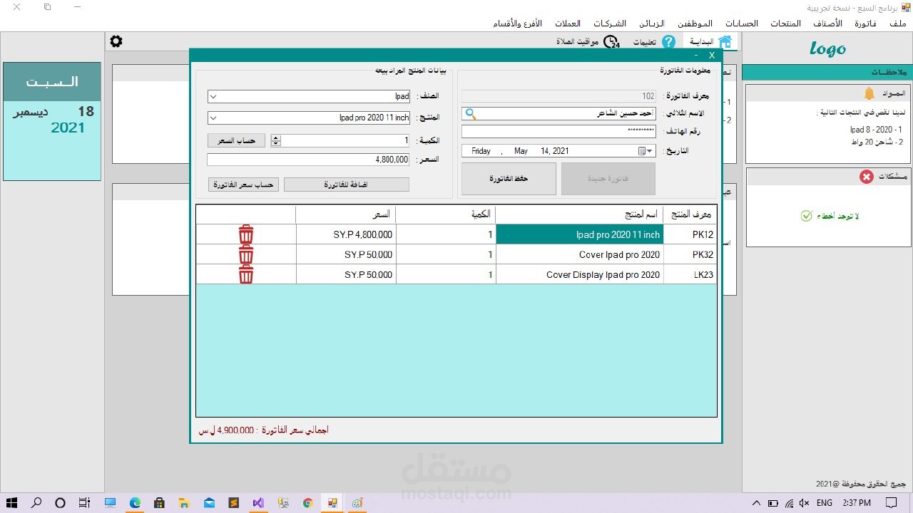913x513 pixels.
Task: Open the الموظفين menu
Action: [x=695, y=24]
